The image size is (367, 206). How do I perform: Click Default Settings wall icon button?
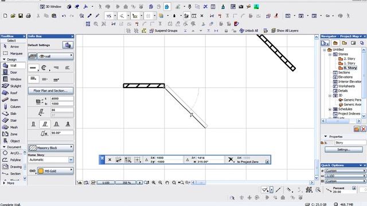[68, 45]
